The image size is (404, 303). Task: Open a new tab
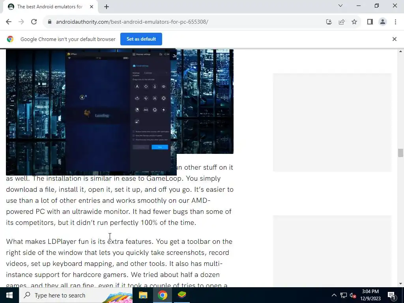point(107,7)
